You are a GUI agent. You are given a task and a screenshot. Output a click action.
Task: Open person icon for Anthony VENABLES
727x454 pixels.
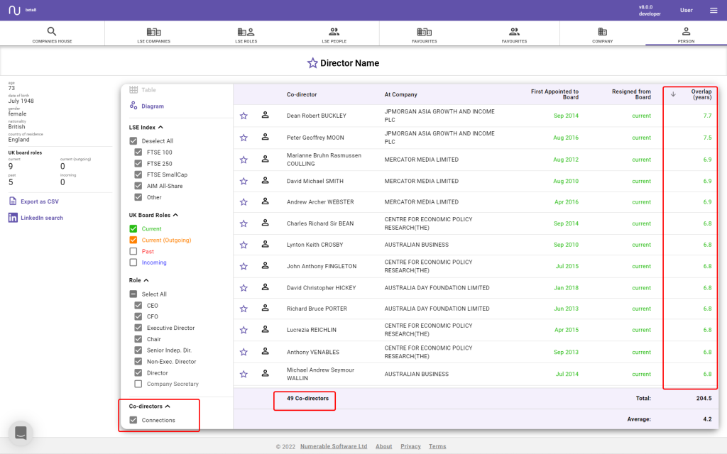[266, 351]
